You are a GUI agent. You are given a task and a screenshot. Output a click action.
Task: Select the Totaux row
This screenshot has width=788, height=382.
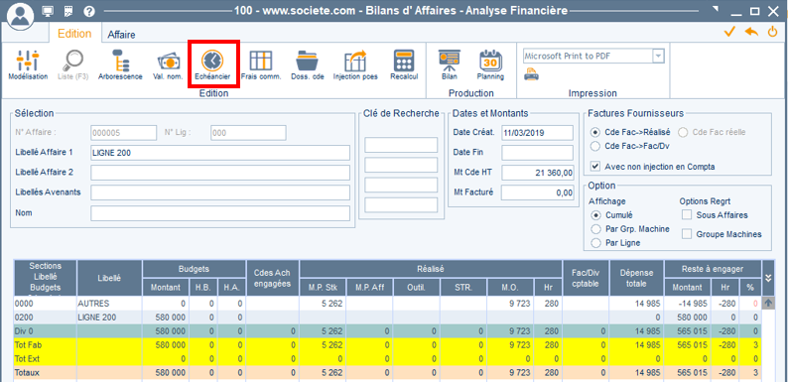click(387, 374)
